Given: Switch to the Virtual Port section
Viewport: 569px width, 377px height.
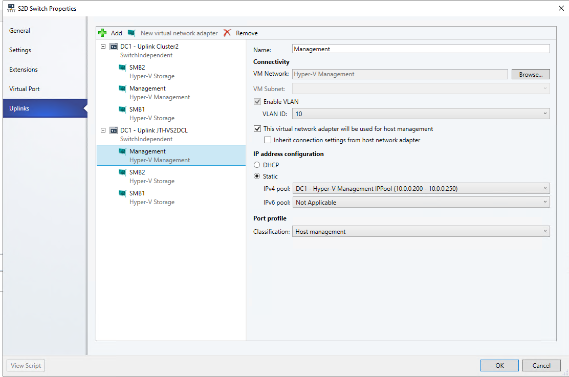Looking at the screenshot, I should click(24, 88).
